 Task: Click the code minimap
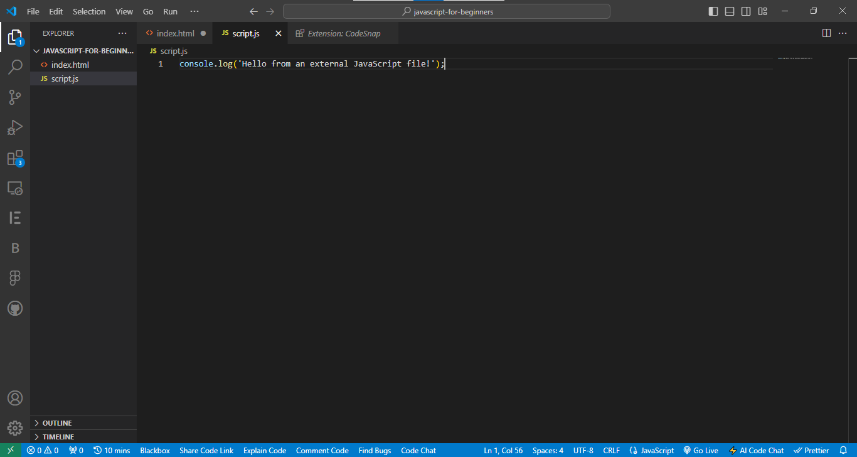[795, 58]
